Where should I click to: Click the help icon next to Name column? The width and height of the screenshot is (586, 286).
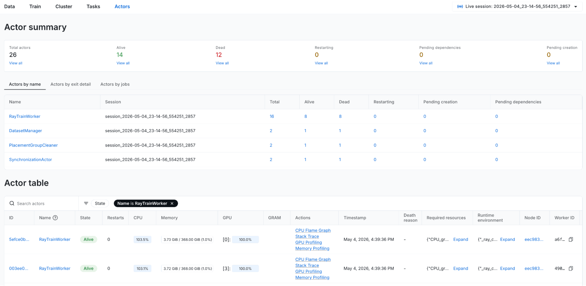click(x=55, y=218)
